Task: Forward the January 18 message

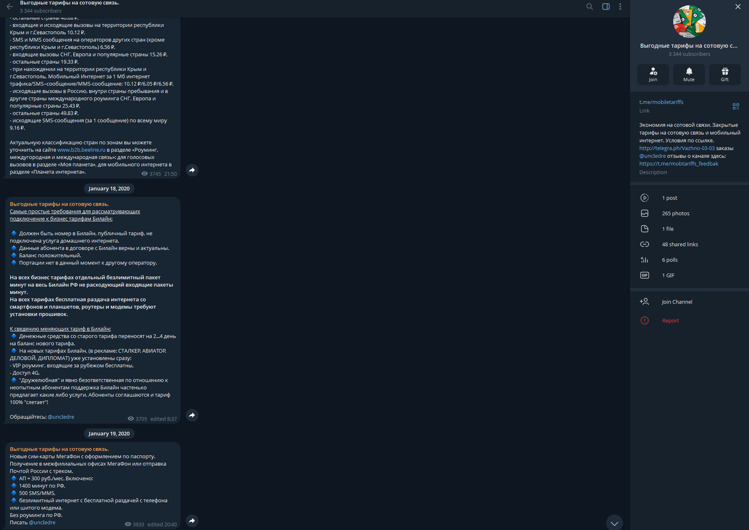Action: pos(192,415)
